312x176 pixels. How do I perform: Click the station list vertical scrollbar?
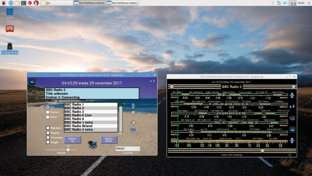(121, 117)
